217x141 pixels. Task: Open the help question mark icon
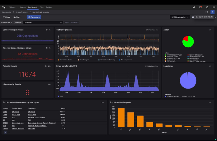(x=207, y=7)
